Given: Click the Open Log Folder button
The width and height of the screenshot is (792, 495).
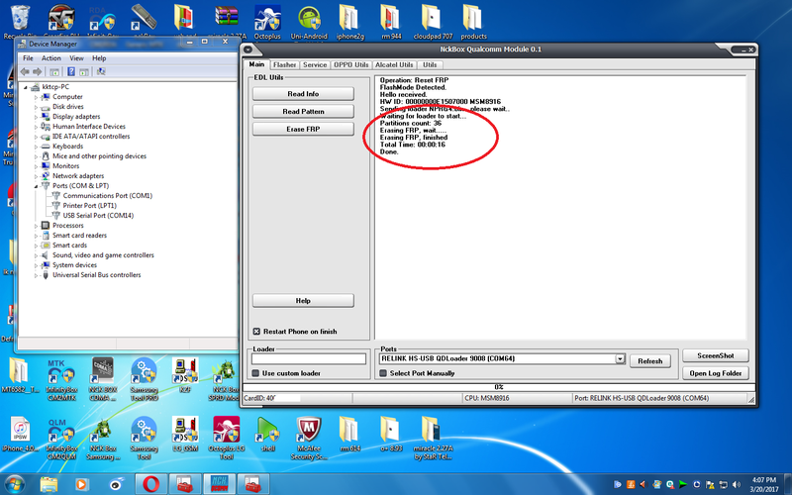Looking at the screenshot, I should click(x=715, y=373).
